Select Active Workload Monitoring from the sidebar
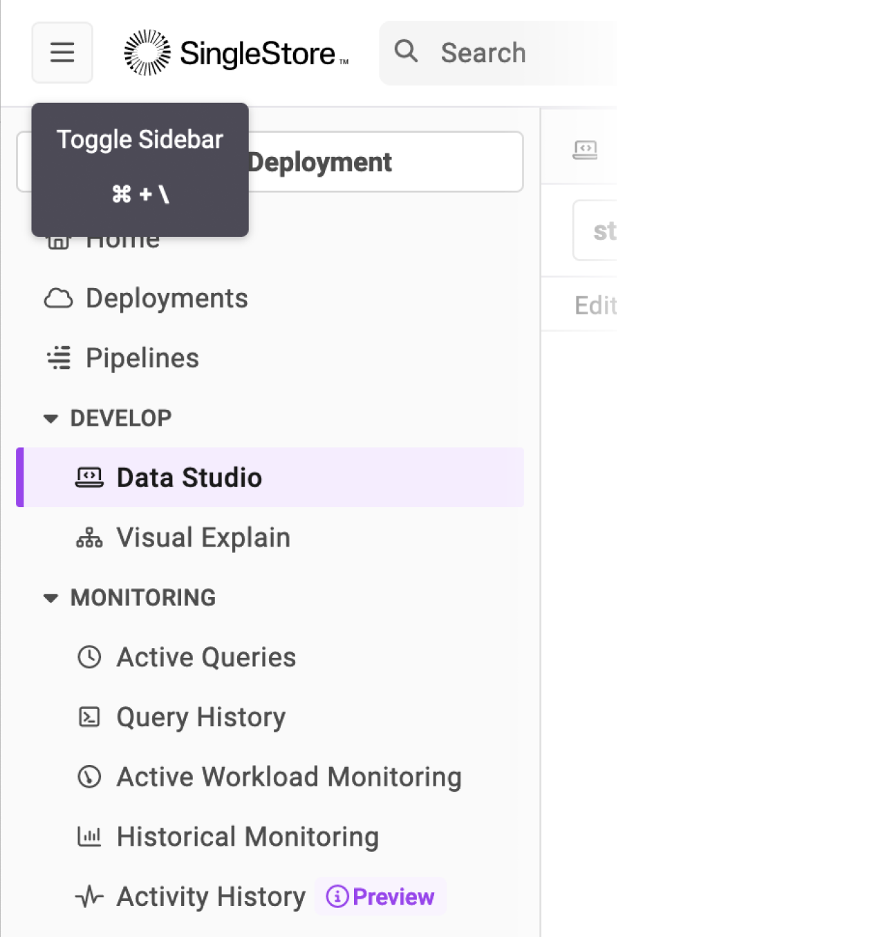885x937 pixels. coord(288,776)
